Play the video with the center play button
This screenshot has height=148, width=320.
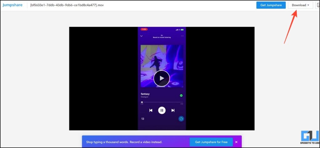tap(162, 78)
